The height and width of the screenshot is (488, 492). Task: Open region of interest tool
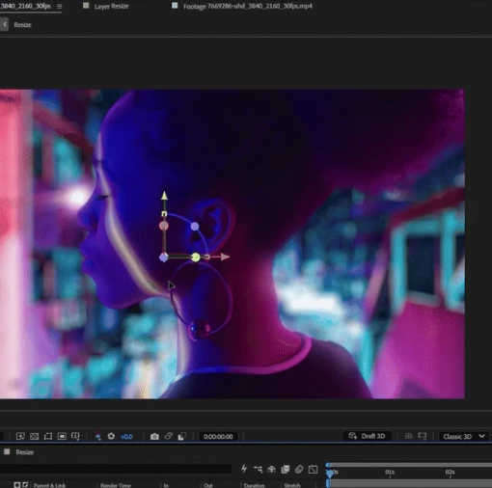click(62, 436)
